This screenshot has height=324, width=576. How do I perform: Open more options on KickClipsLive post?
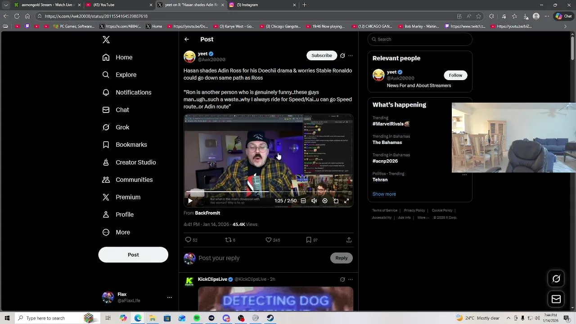[351, 279]
